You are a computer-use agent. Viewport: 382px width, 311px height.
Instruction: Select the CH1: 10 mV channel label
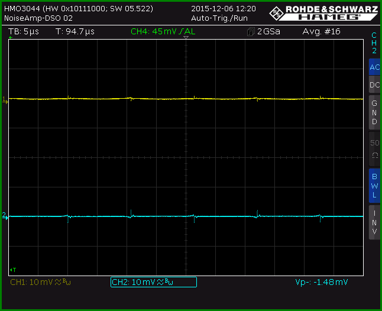tap(40, 282)
